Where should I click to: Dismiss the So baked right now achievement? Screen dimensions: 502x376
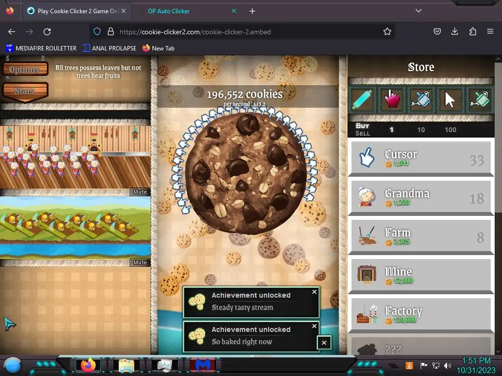pyautogui.click(x=314, y=326)
